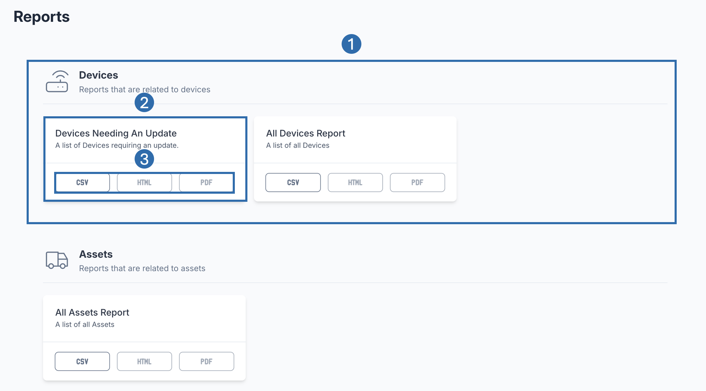Image resolution: width=706 pixels, height=391 pixels.
Task: Export All Assets Report as PDF
Action: tap(206, 361)
